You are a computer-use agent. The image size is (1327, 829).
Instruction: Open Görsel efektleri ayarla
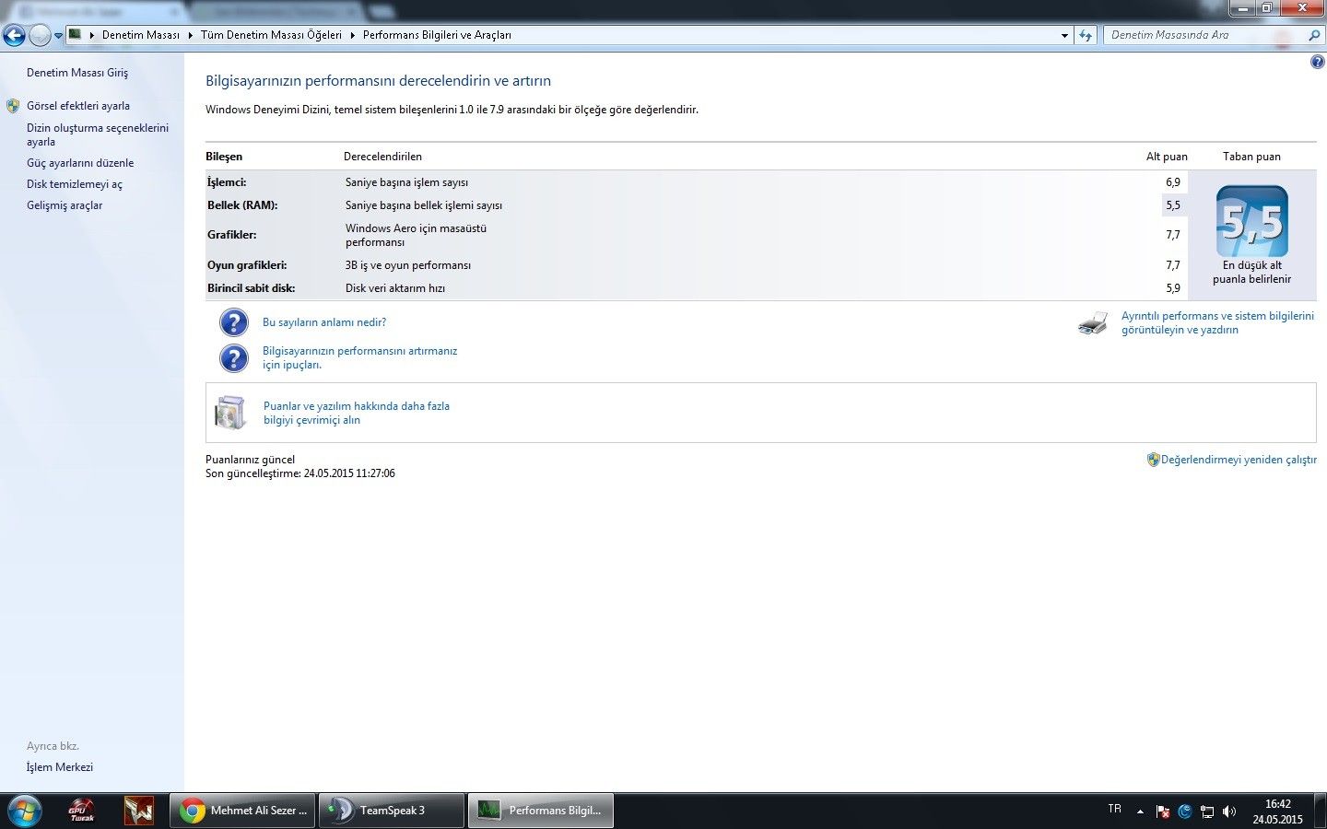(x=78, y=106)
